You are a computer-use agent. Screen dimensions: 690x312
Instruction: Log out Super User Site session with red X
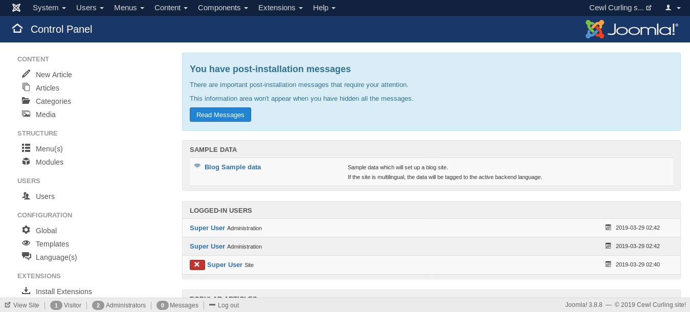click(197, 264)
